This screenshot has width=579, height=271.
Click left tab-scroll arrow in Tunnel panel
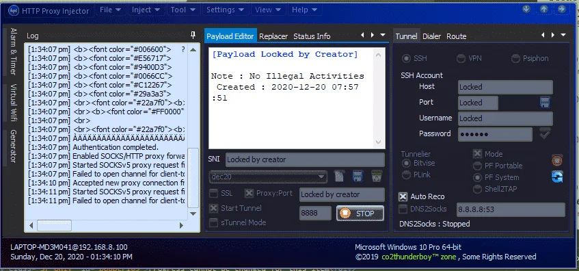click(x=543, y=35)
